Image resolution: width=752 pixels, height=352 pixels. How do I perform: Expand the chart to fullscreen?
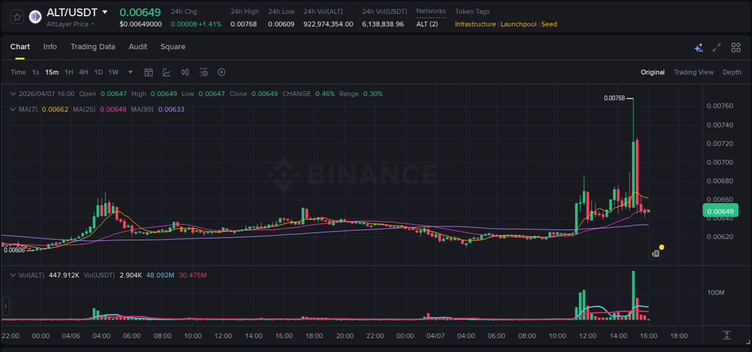[717, 47]
